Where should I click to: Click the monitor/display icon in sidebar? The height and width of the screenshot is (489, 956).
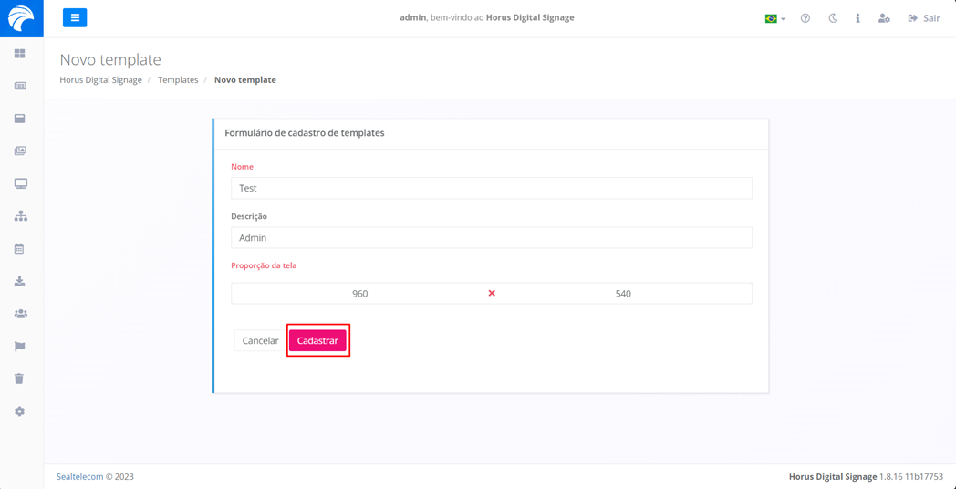point(20,183)
